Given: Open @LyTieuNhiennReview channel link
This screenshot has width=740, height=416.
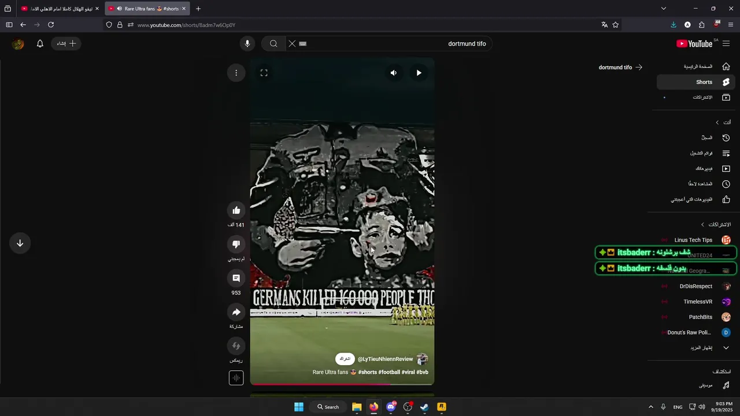Looking at the screenshot, I should click(385, 359).
